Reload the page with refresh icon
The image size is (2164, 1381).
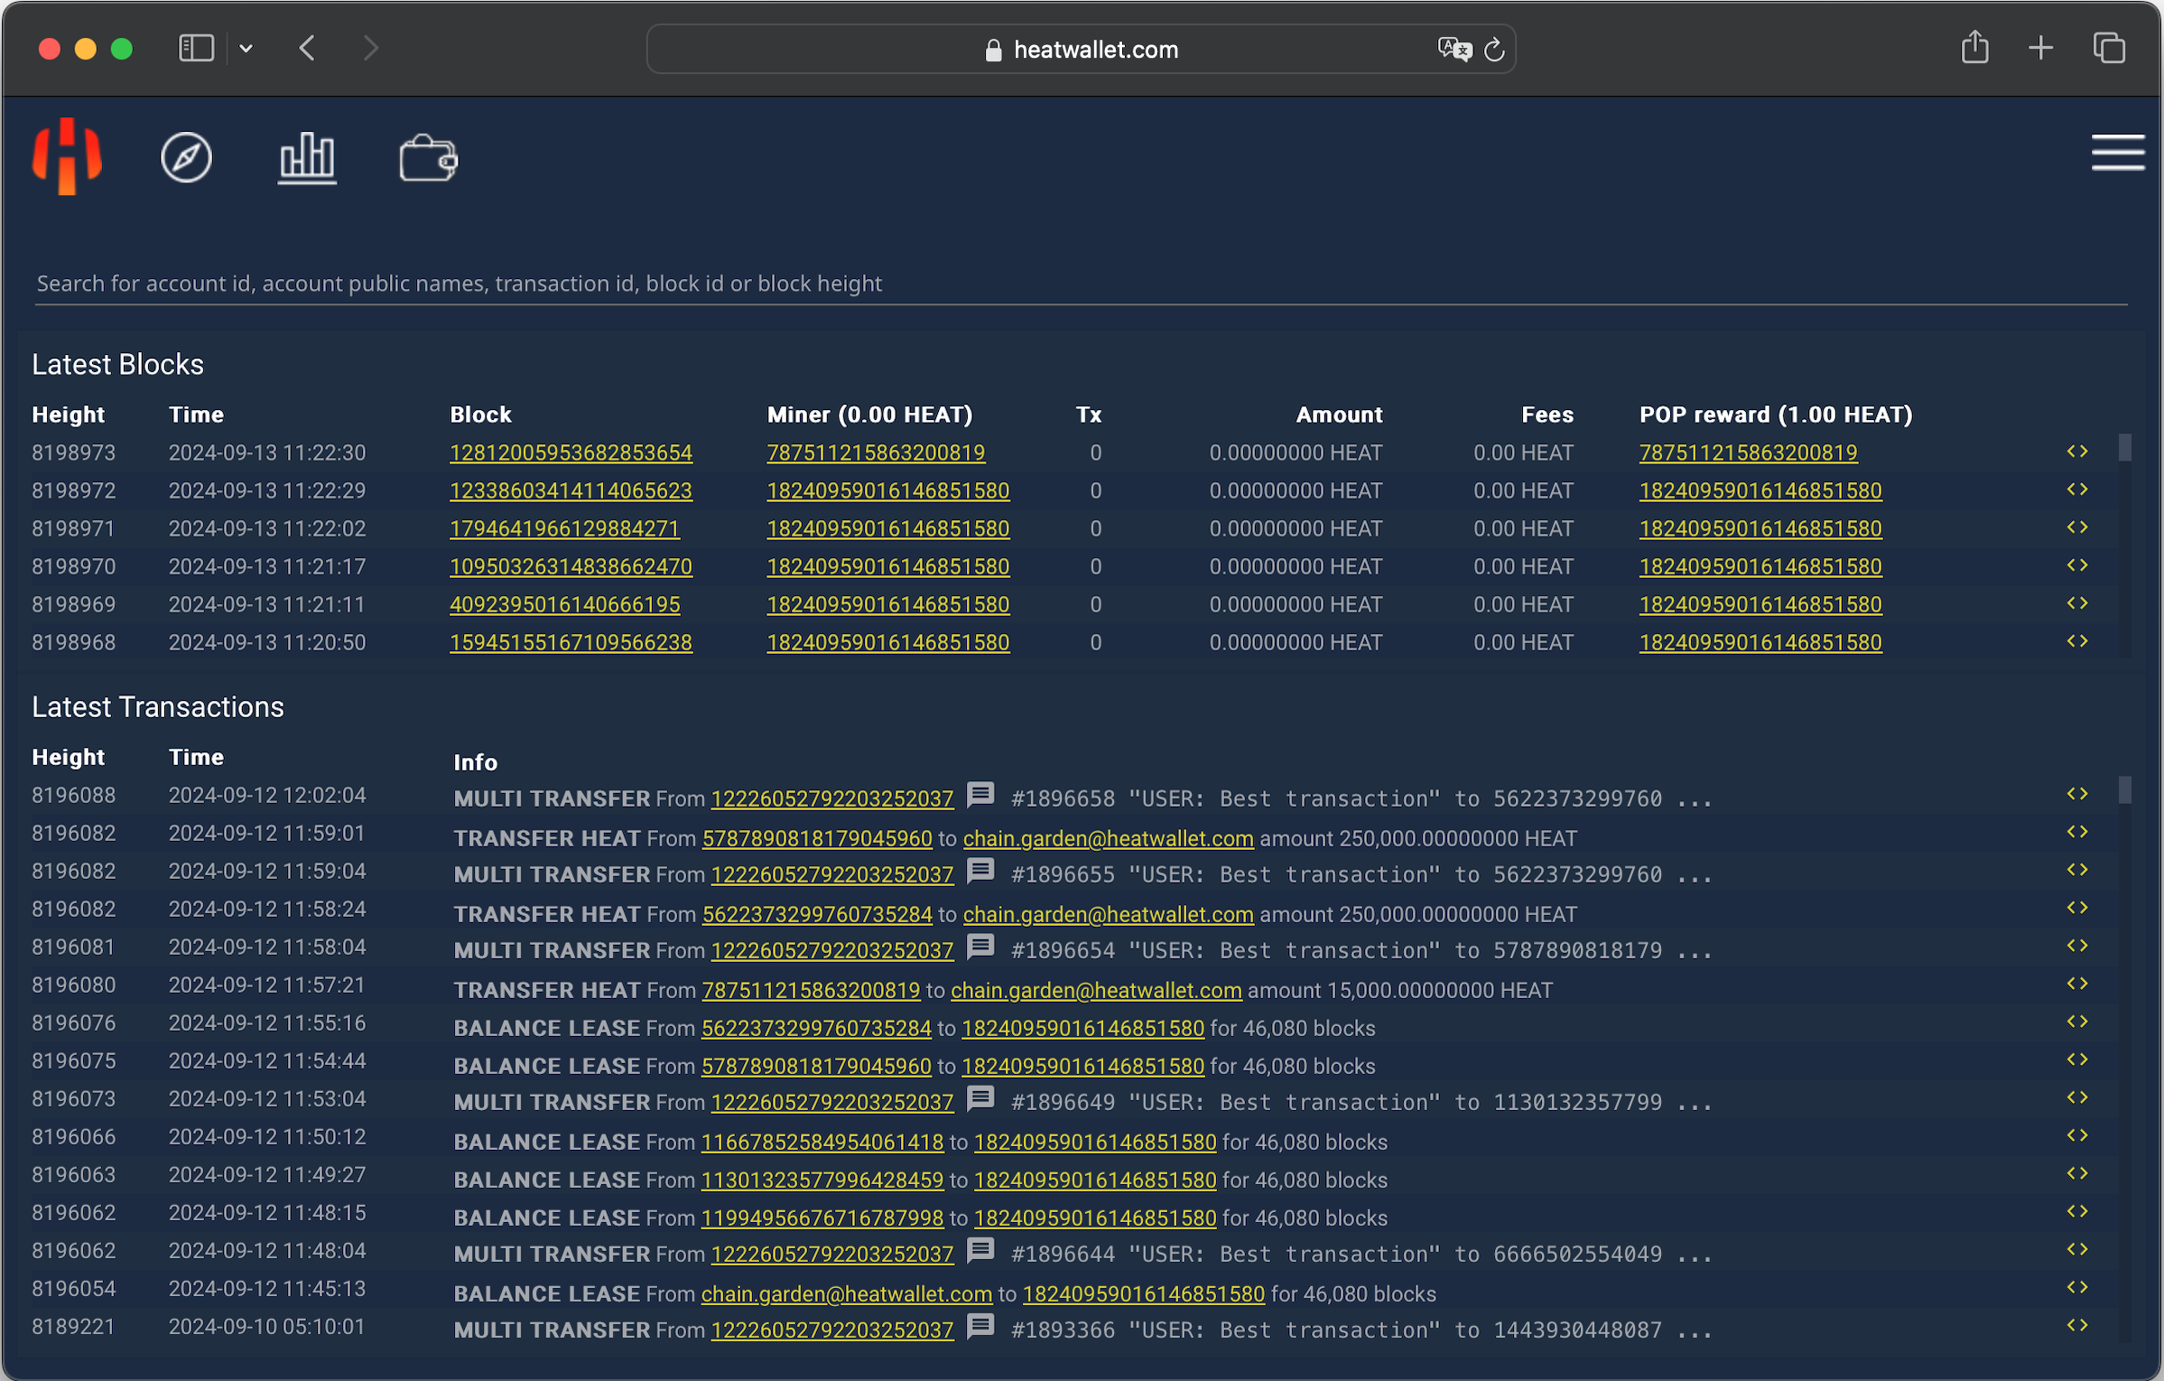1494,50
